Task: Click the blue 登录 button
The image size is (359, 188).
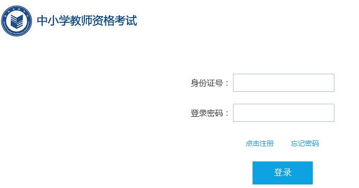Action: click(283, 172)
